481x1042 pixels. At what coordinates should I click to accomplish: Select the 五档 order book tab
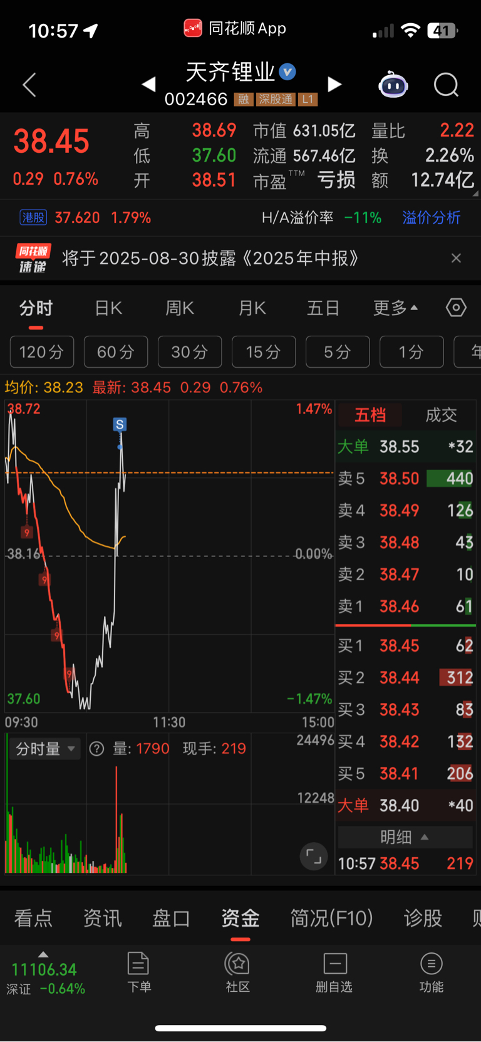click(370, 415)
